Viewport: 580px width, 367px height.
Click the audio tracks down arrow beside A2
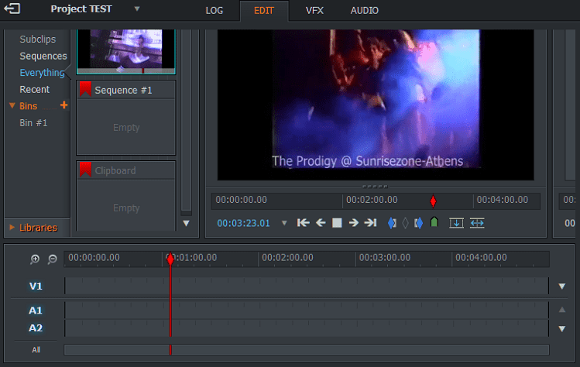pyautogui.click(x=562, y=328)
